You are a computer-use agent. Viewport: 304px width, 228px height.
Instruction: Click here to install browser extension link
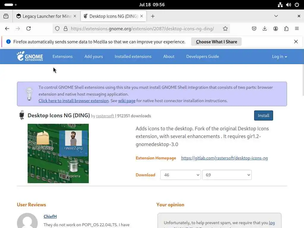coord(74,101)
